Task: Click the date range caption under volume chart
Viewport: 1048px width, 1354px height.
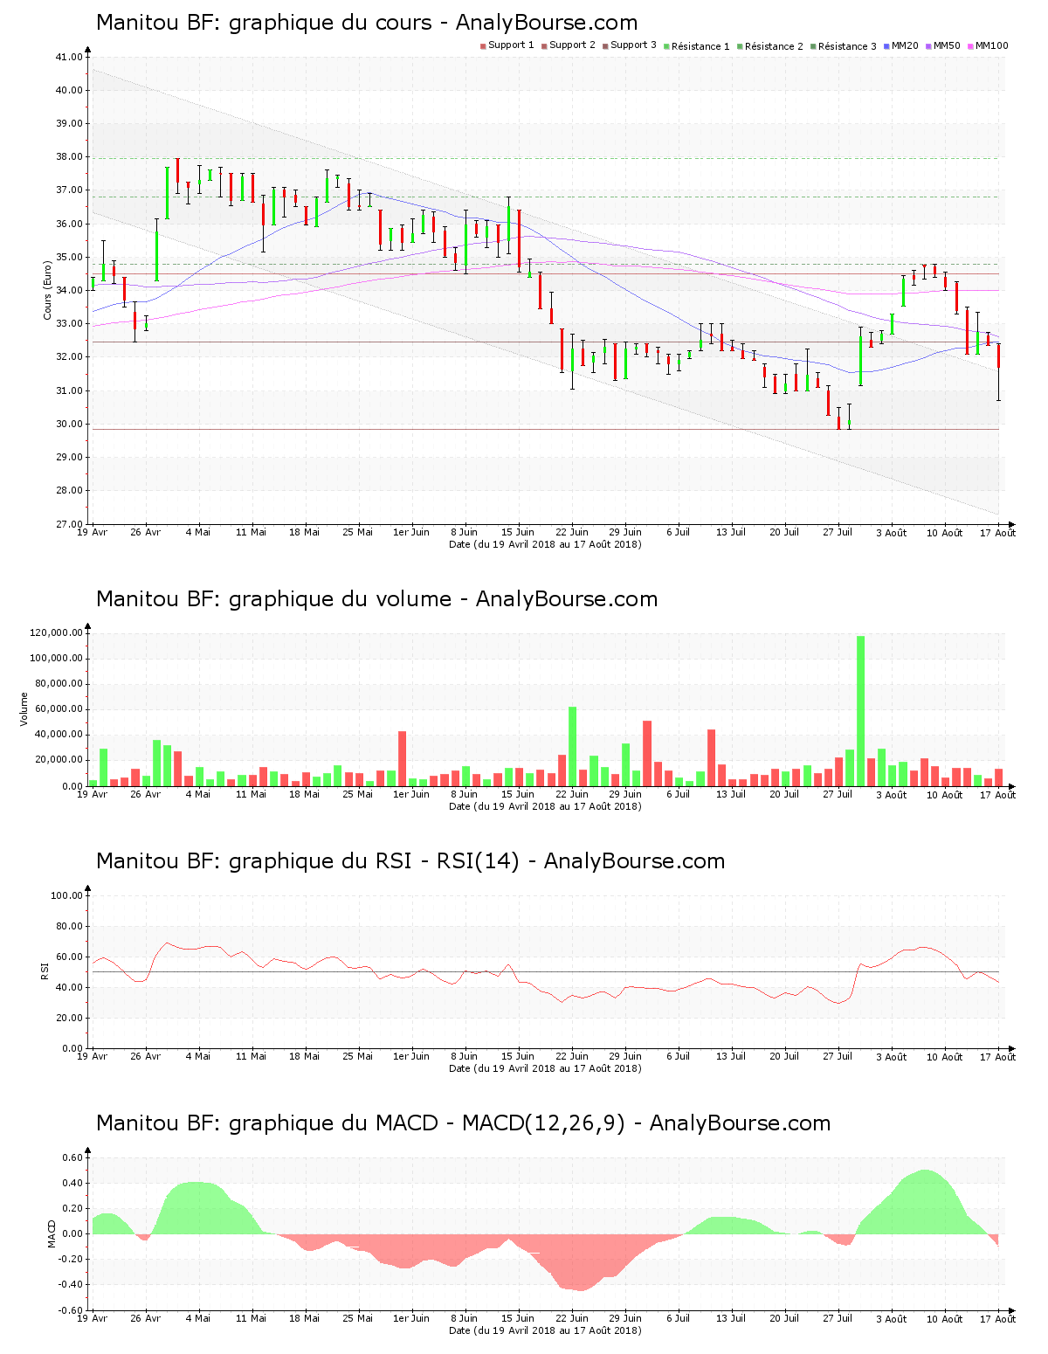Action: (545, 806)
